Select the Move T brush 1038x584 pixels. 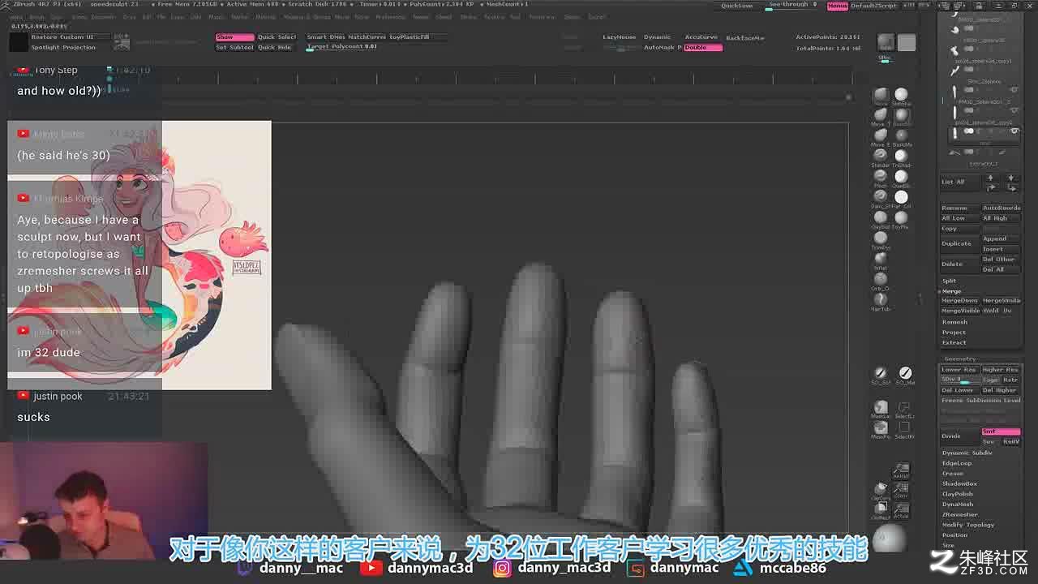click(x=881, y=116)
